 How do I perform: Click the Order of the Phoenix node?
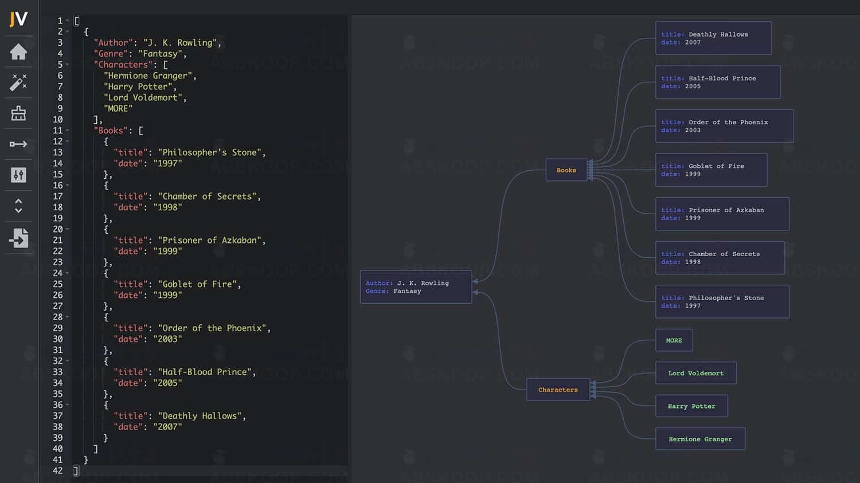(725, 126)
